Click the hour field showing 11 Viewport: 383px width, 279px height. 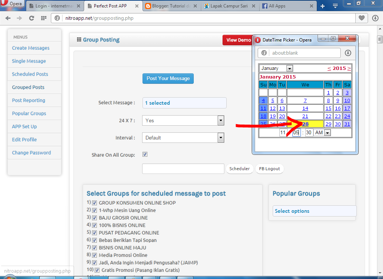point(283,133)
